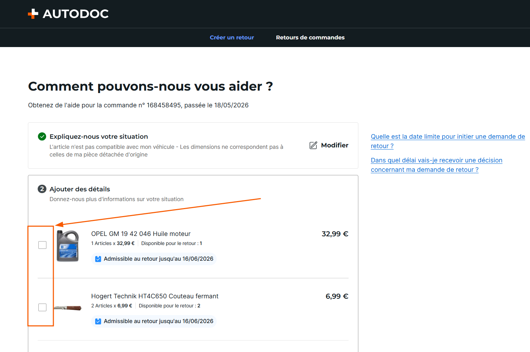Click the Hogert folding knife thumbnail
Image resolution: width=530 pixels, height=352 pixels.
pyautogui.click(x=68, y=308)
